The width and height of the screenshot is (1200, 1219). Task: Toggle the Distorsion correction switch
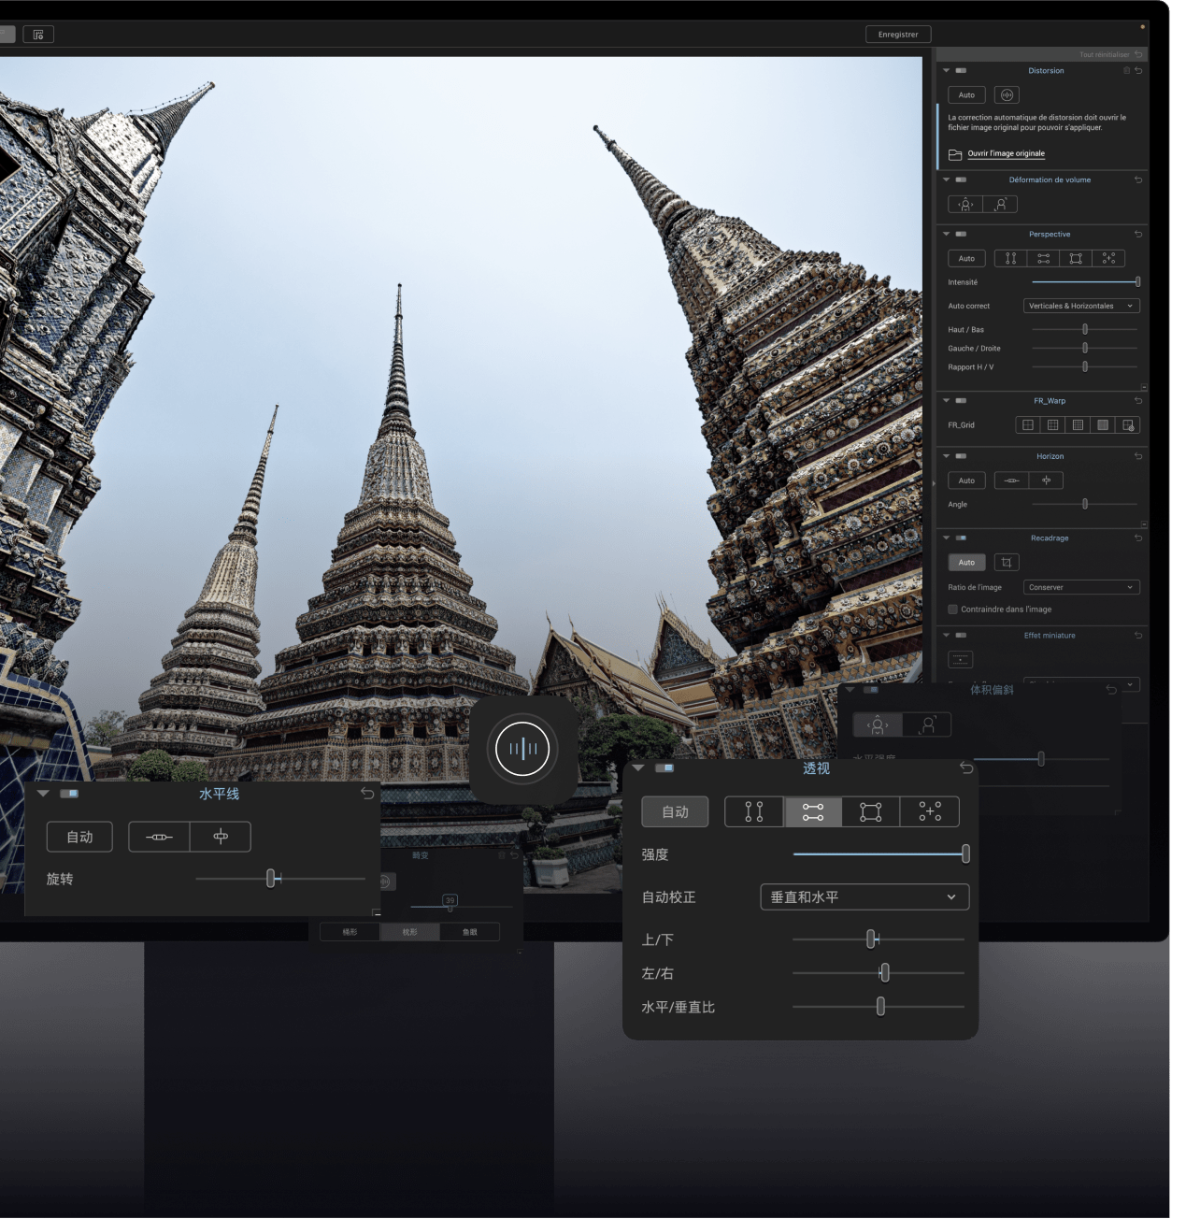(x=961, y=71)
